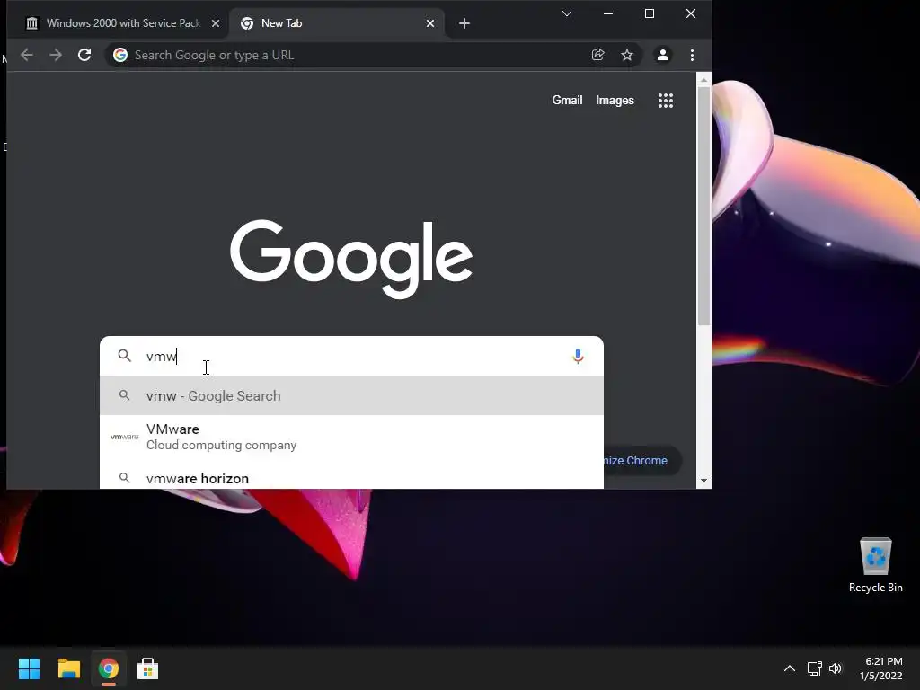Choose the VMware Cloud computing company suggestion

click(351, 438)
